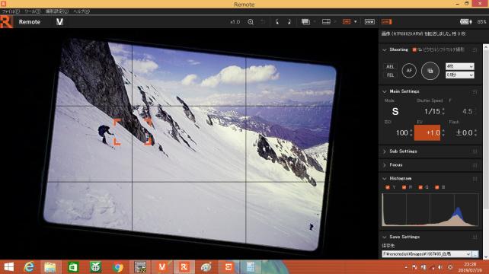Click Save Settings panel options icon
Image resolution: width=489 pixels, height=274 pixels.
tap(475, 237)
